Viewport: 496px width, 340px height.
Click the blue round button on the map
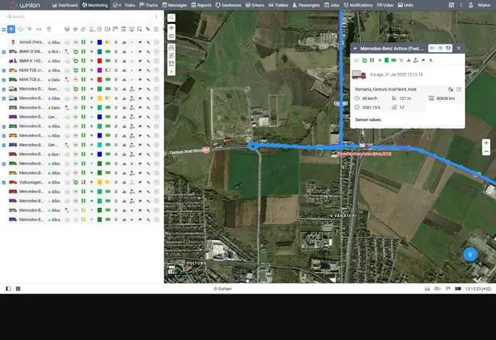click(x=470, y=254)
